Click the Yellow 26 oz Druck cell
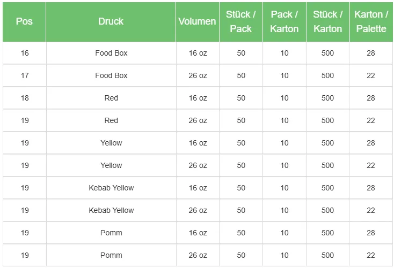This screenshot has width=394, height=268. pyautogui.click(x=111, y=165)
